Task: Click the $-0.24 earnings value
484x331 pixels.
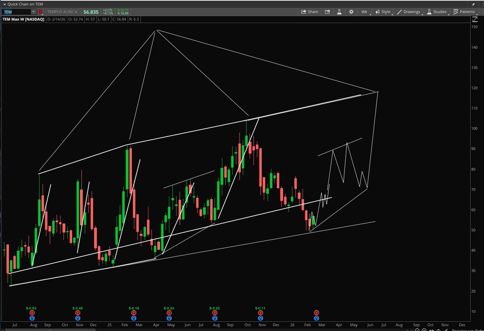Action: tap(169, 308)
